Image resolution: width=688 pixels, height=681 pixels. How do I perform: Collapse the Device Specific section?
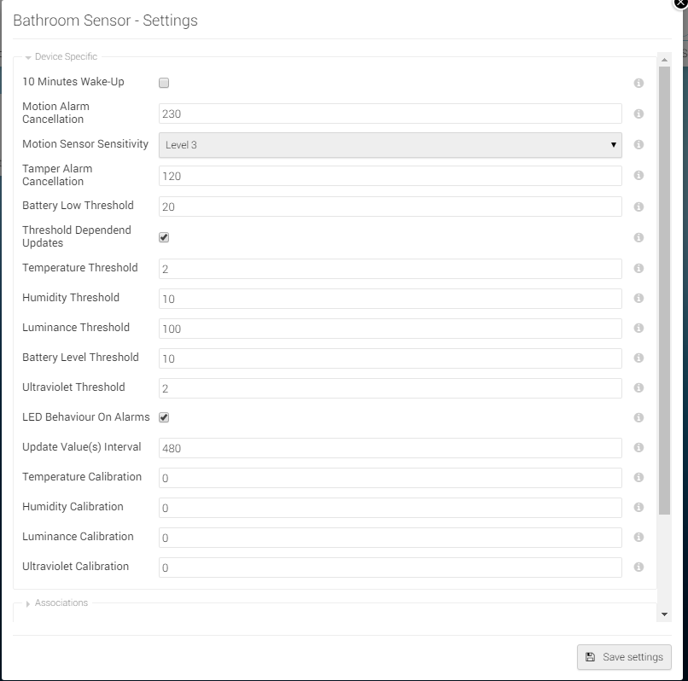click(x=61, y=56)
